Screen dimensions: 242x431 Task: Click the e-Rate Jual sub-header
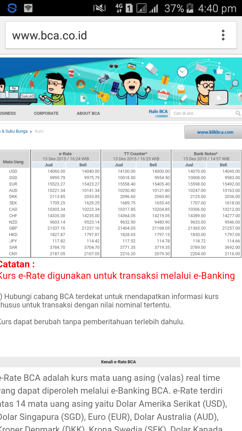point(48,165)
